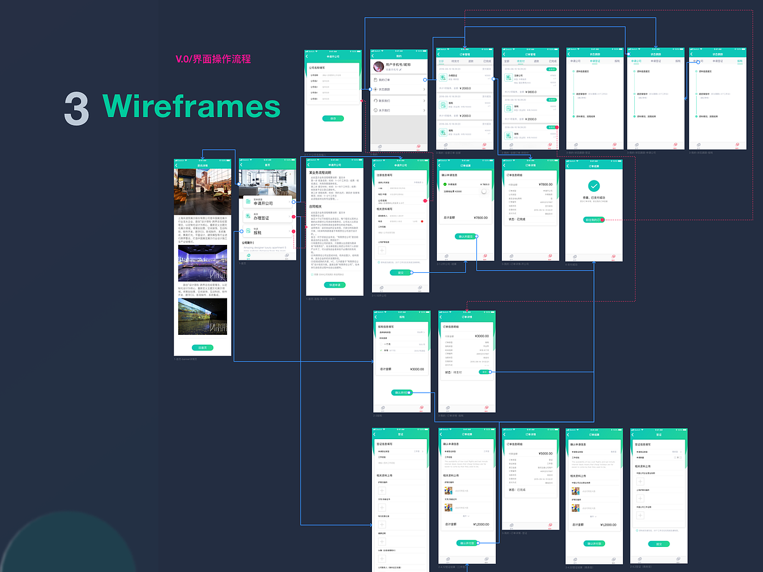Tap 我的订单 icon on the profile screen
The height and width of the screenshot is (572, 763).
(x=376, y=80)
